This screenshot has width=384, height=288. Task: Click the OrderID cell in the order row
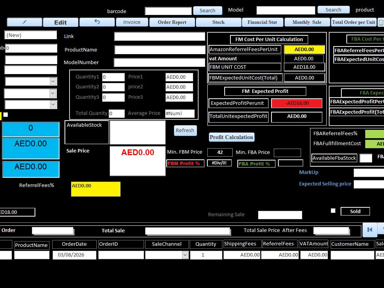[121, 255]
